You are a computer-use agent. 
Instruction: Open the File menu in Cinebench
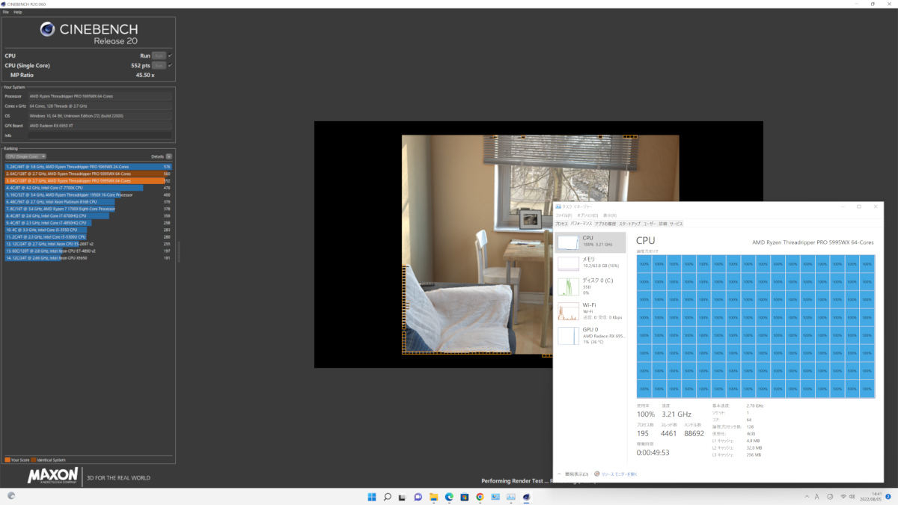point(5,12)
